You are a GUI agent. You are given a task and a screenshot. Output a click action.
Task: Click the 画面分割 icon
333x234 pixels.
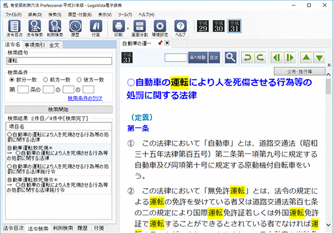point(139,28)
